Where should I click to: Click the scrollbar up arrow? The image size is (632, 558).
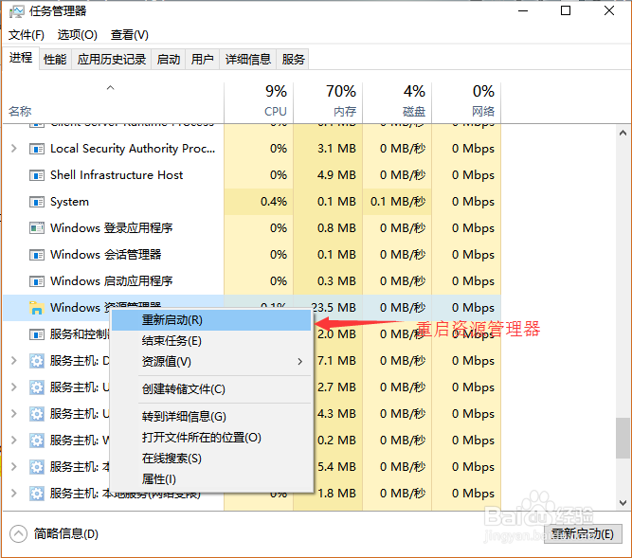[623, 133]
